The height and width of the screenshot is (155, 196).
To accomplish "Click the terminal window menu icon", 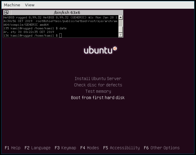I will (7, 13).
